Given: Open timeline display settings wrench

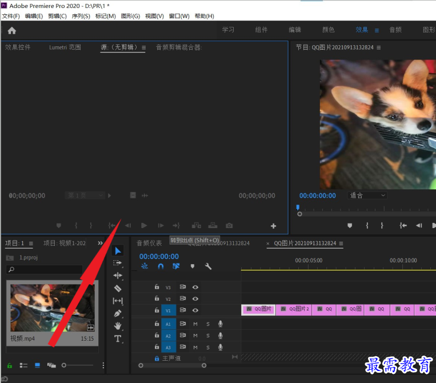Looking at the screenshot, I should [208, 266].
